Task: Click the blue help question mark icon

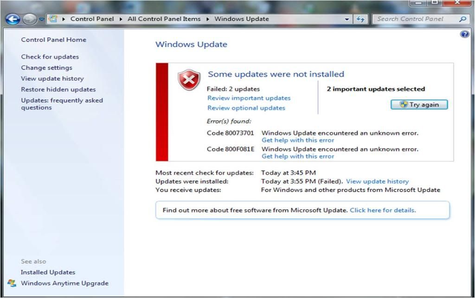Action: [464, 34]
